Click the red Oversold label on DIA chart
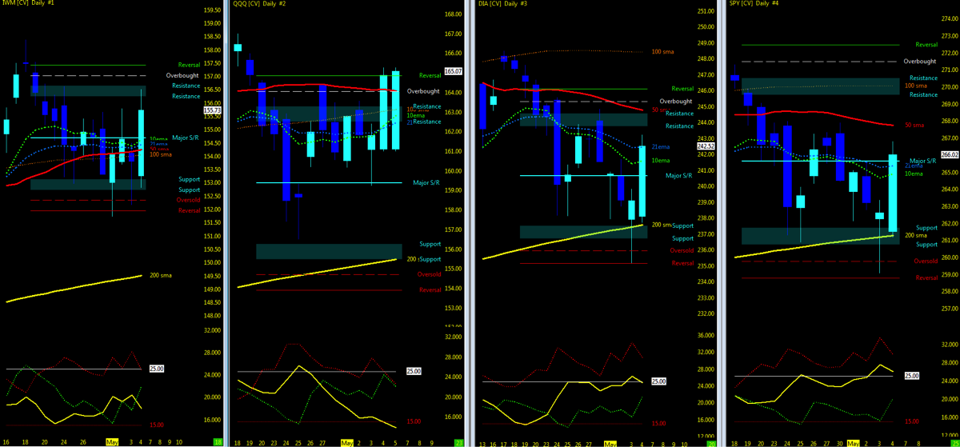 tap(682, 250)
